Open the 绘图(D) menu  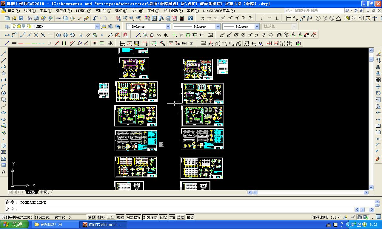[x=30, y=10]
